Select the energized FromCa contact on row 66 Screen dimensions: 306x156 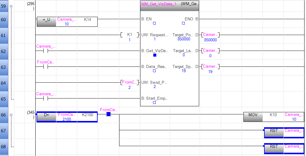108,114
